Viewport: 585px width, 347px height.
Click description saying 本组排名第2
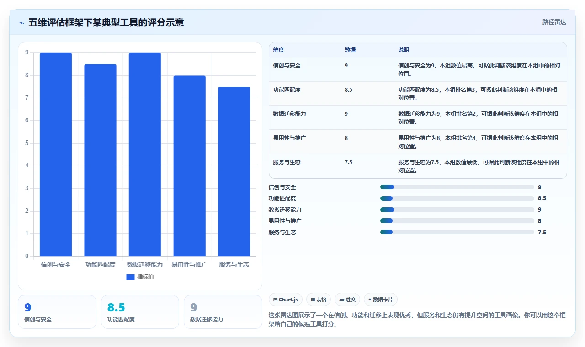click(478, 118)
